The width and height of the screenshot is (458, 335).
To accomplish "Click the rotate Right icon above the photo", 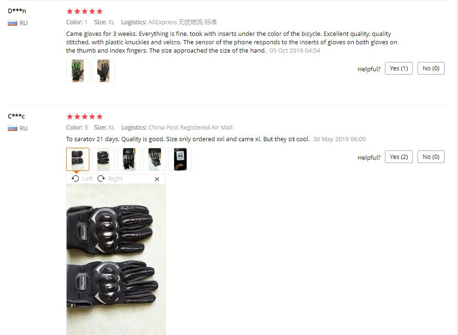I will tap(101, 178).
